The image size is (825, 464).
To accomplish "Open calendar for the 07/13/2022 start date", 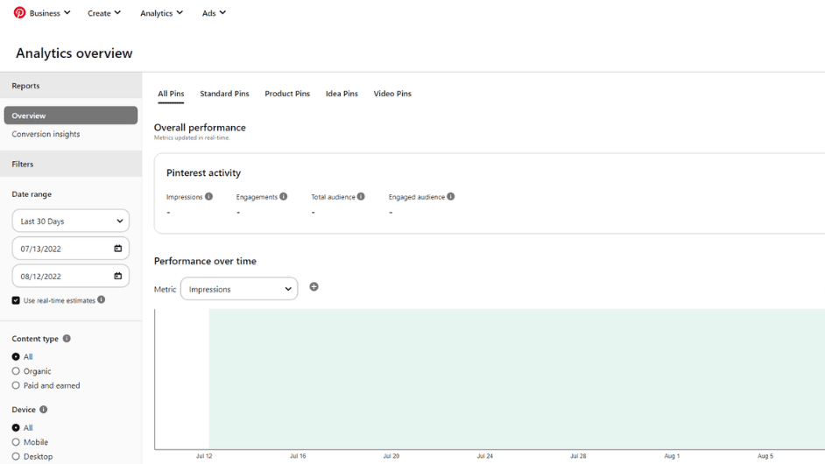I will point(118,249).
